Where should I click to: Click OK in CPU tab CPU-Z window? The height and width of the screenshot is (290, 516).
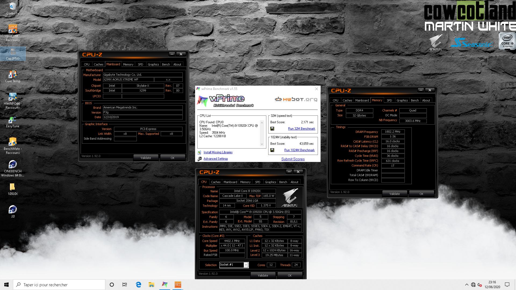[x=290, y=275]
